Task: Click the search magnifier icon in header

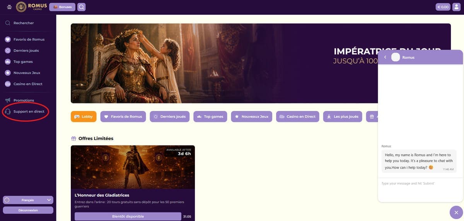Action: (x=81, y=7)
